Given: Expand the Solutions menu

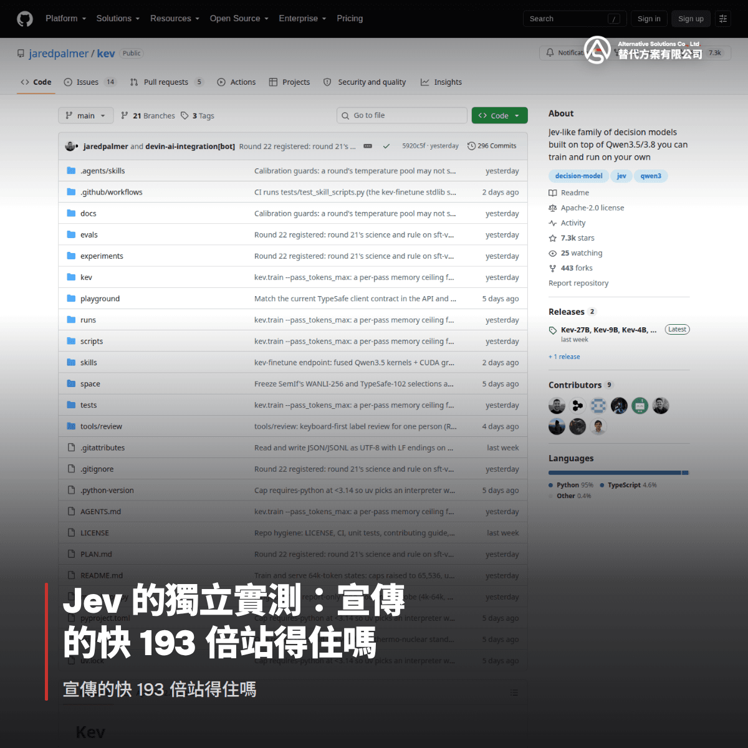Looking at the screenshot, I should click(118, 19).
